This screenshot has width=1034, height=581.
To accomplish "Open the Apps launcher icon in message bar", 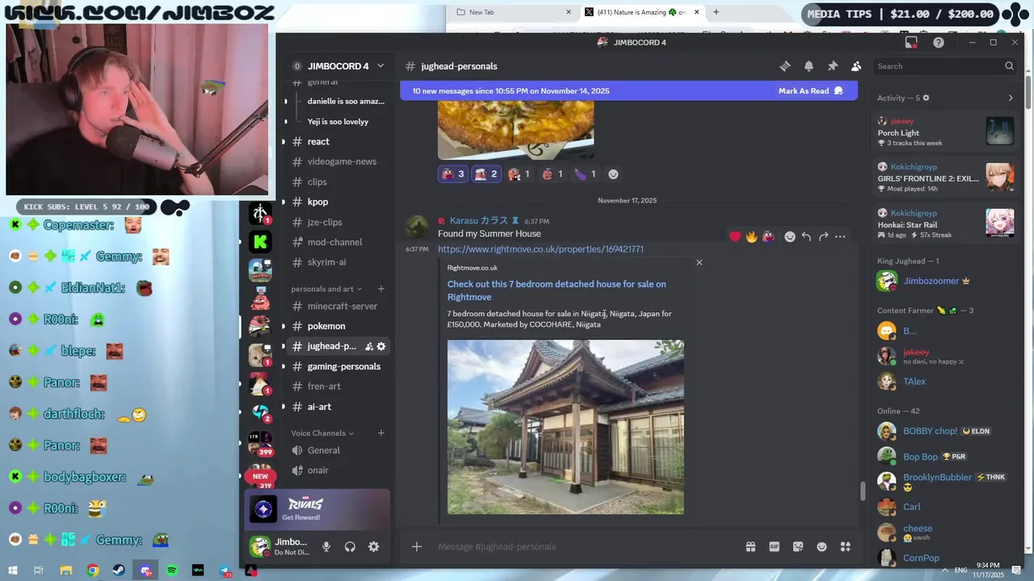I will [x=846, y=546].
